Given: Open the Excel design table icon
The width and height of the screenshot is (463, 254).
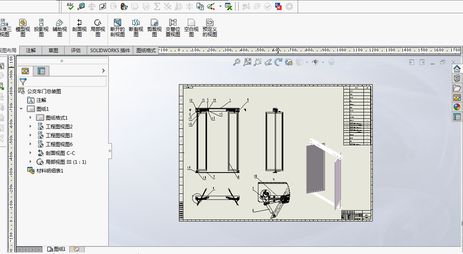Looking at the screenshot, I should pyautogui.click(x=229, y=6).
